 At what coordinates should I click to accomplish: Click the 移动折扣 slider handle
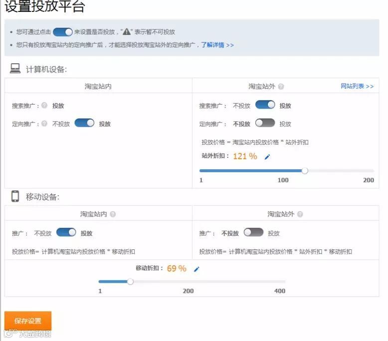(130, 281)
